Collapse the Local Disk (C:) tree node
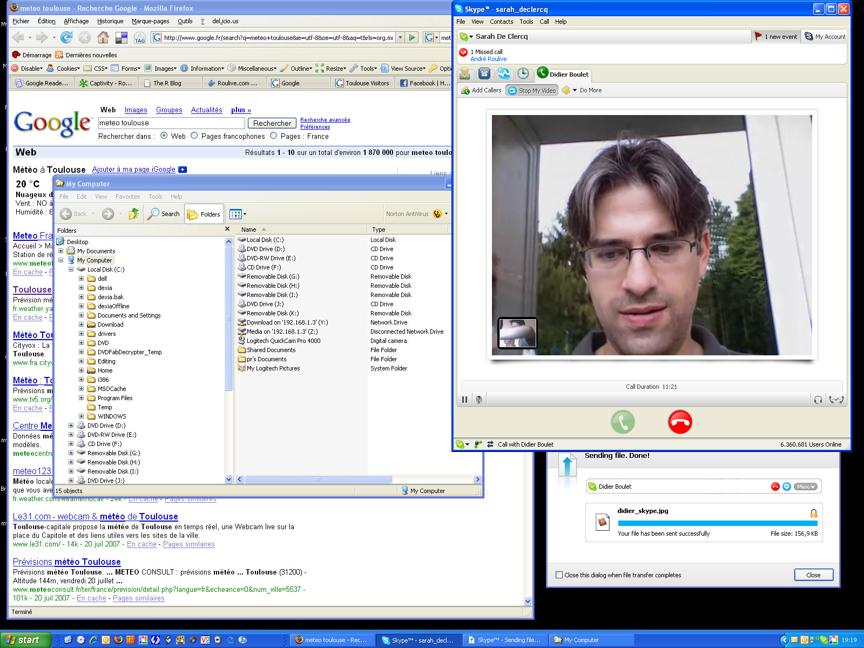Screen dimensions: 864x648 (71, 269)
